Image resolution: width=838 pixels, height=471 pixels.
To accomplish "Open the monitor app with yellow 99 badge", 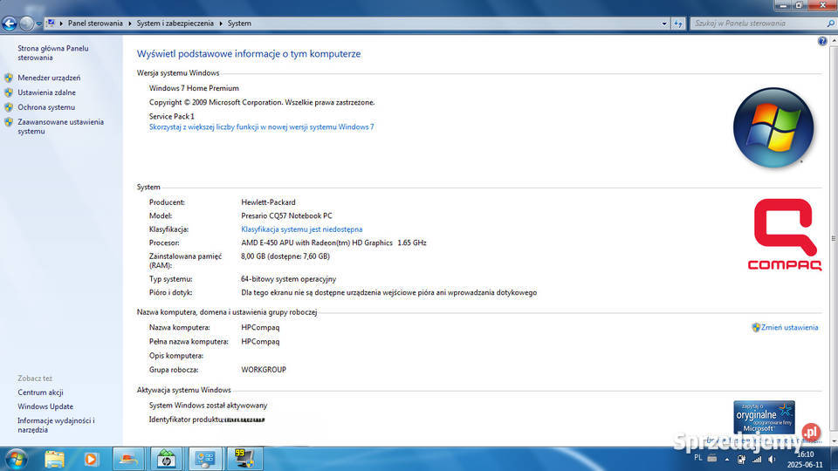I will (244, 460).
